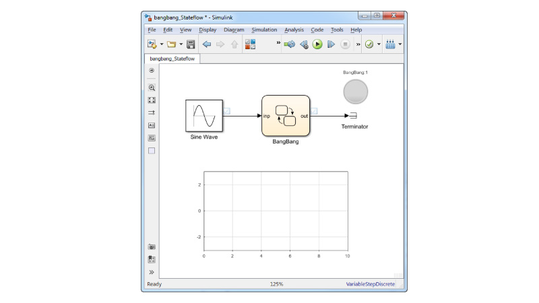Open the Library Browser icon
The height and width of the screenshot is (303, 539).
(251, 44)
